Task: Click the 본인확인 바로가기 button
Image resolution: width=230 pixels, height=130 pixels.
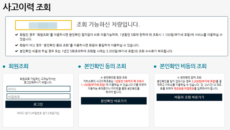Action: point(114,101)
